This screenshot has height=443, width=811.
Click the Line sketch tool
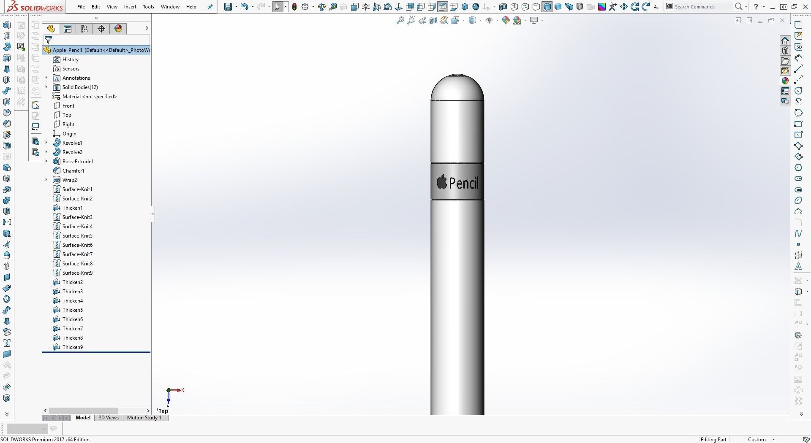(x=798, y=69)
